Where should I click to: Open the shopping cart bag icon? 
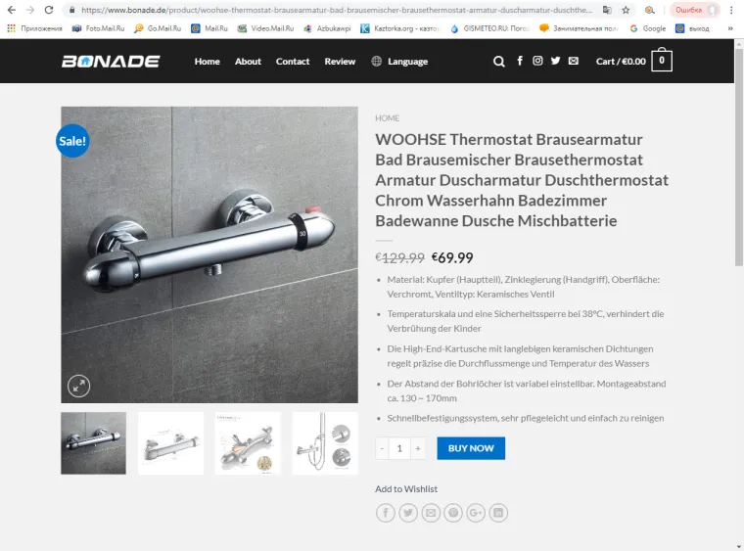pyautogui.click(x=662, y=61)
